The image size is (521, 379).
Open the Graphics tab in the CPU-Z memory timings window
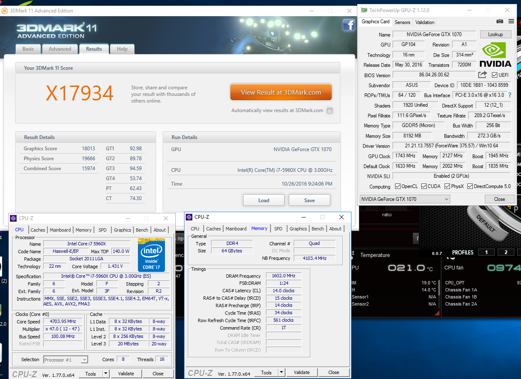(298, 229)
